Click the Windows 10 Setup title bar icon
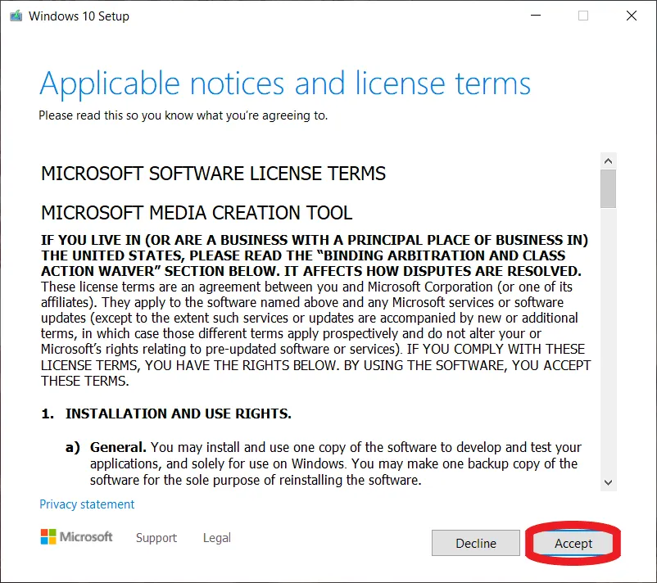Image resolution: width=657 pixels, height=583 pixels. point(16,16)
